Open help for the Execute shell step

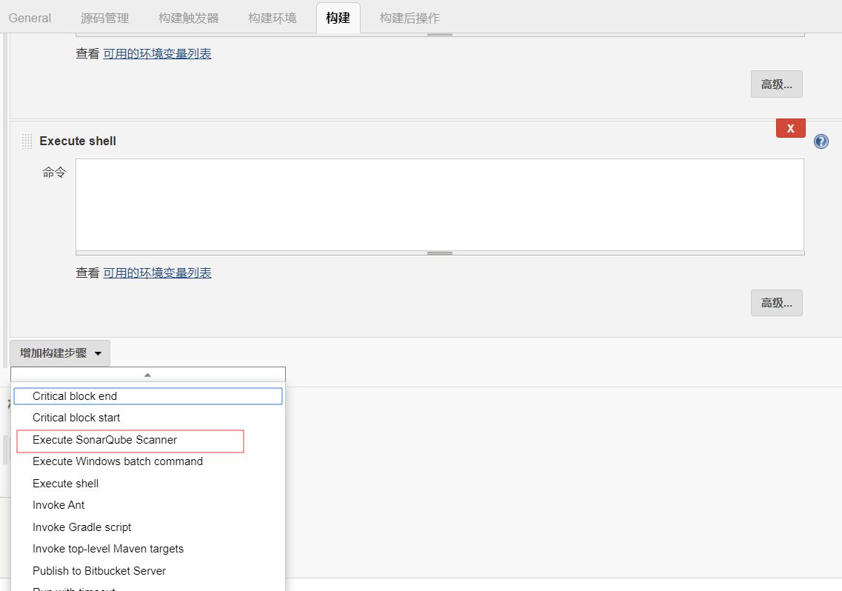(x=821, y=141)
